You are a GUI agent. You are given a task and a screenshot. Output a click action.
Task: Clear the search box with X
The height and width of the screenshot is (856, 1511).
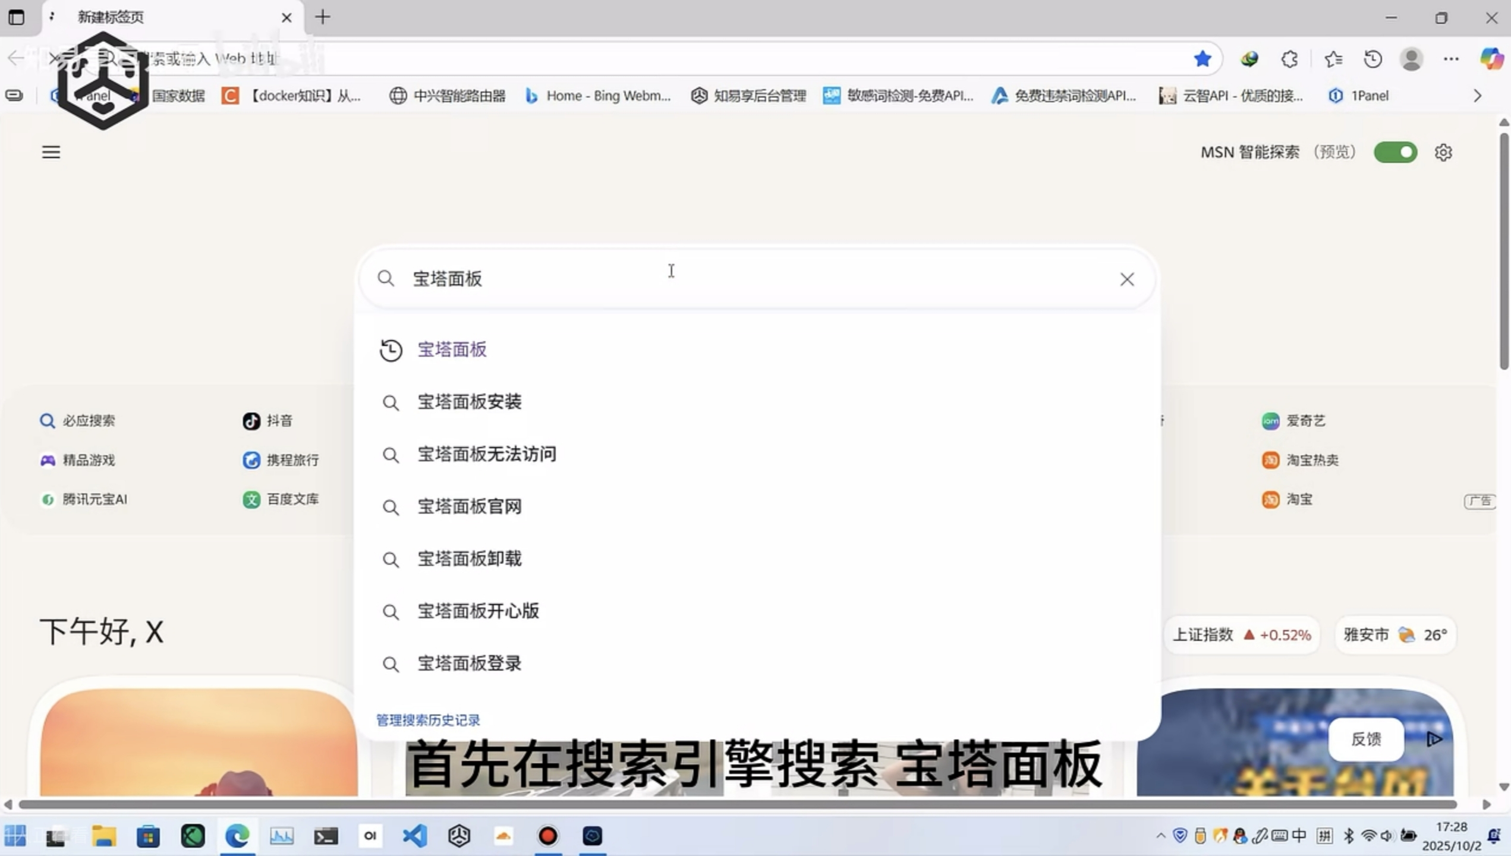click(1126, 279)
